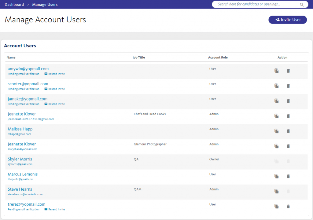
Task: Click the copy icon for jamake@yopmail.com
Action: (x=276, y=101)
